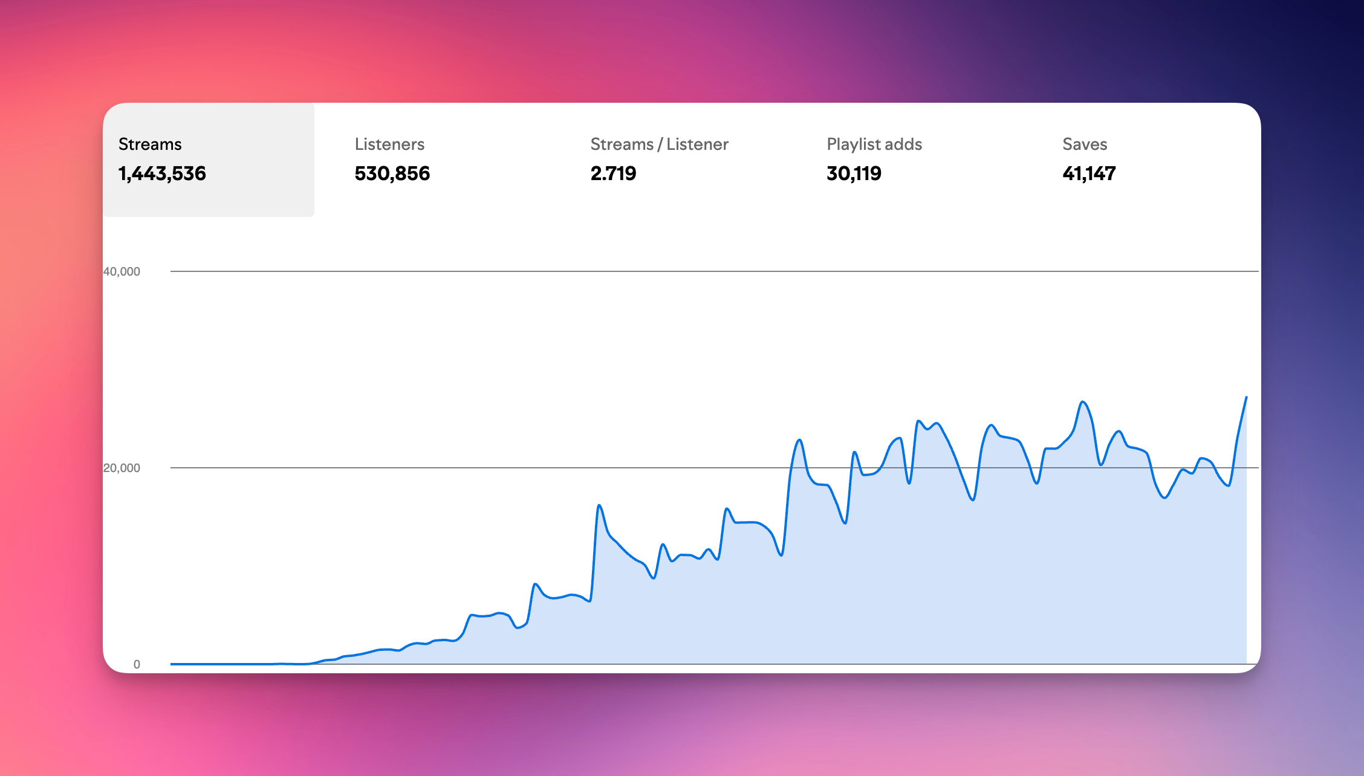The image size is (1364, 776).
Task: Click the 41,147 saves number
Action: [1089, 174]
